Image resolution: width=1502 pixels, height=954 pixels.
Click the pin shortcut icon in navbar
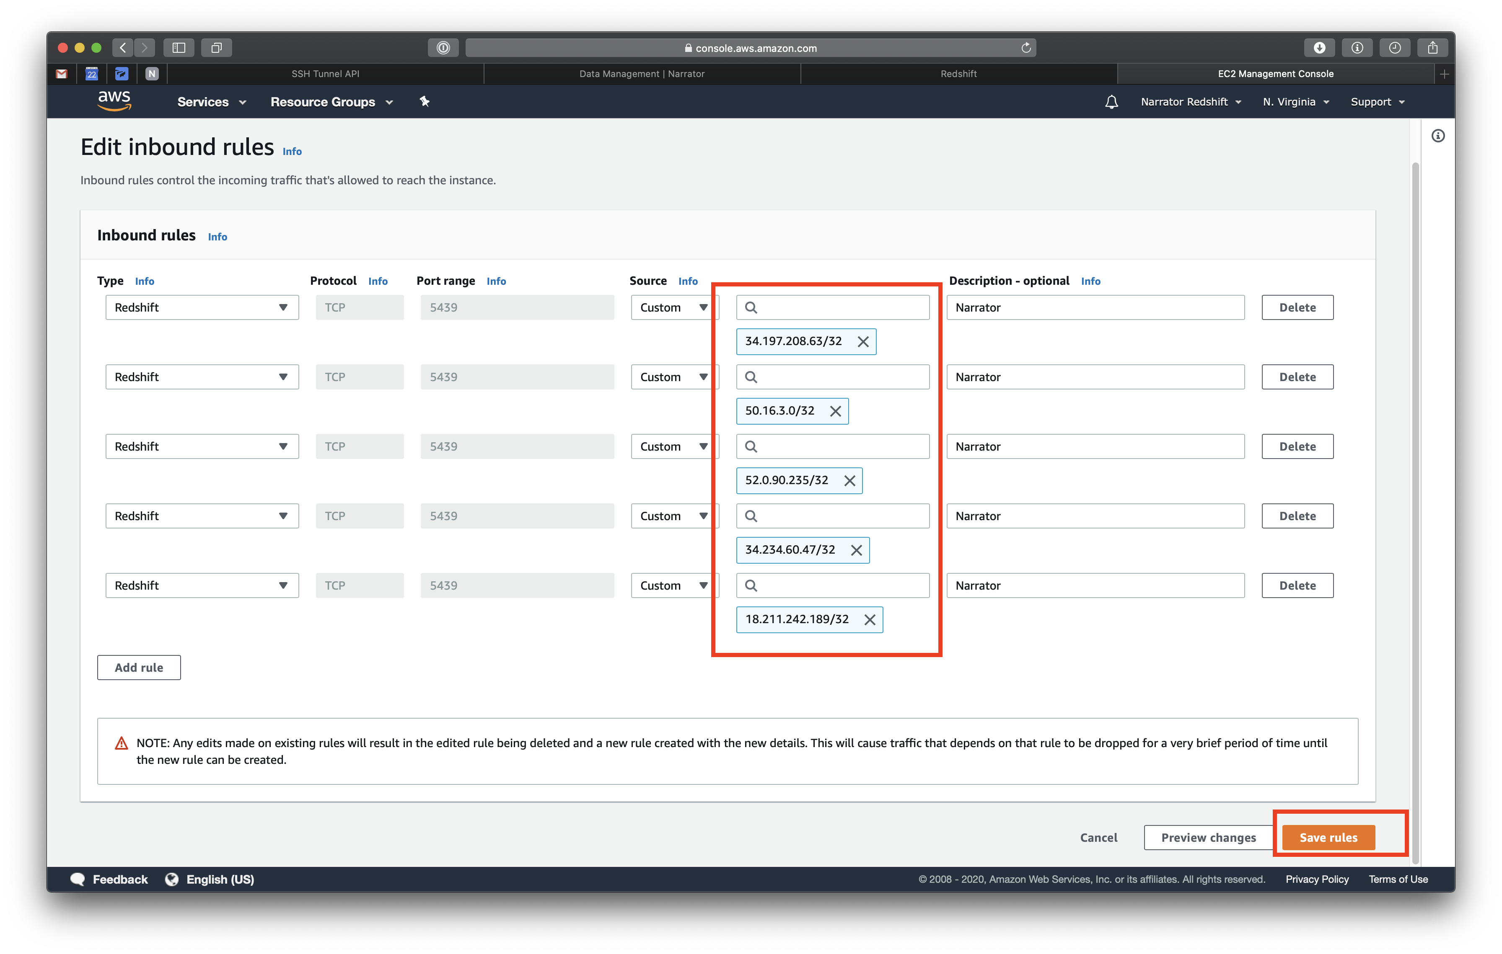coord(424,102)
